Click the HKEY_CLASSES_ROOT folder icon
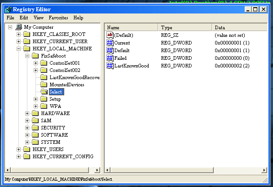 tap(27, 34)
